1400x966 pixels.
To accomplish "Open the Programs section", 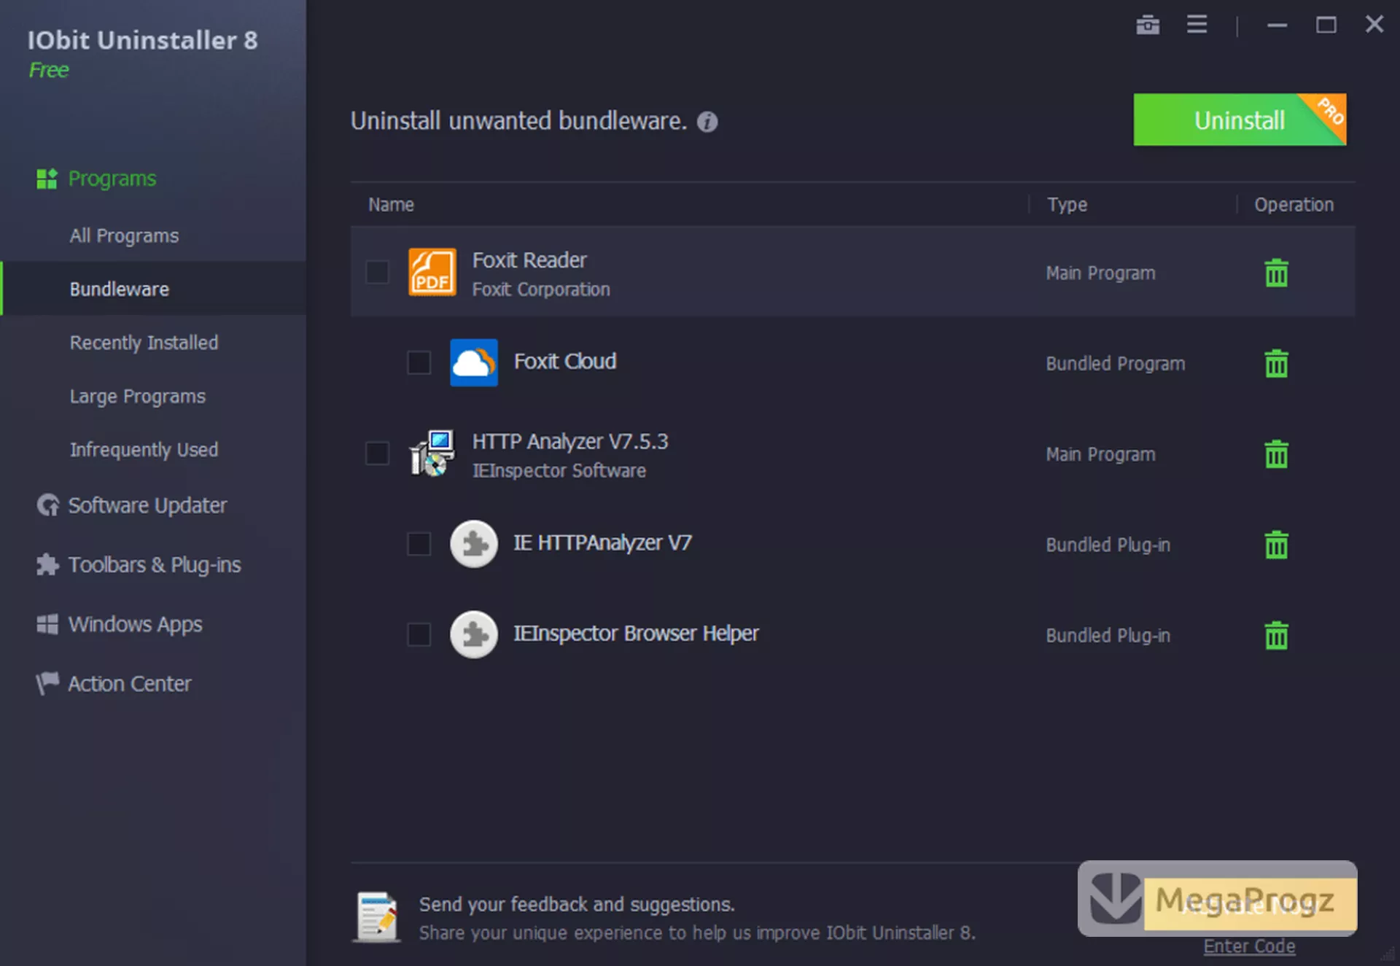I will coord(112,179).
